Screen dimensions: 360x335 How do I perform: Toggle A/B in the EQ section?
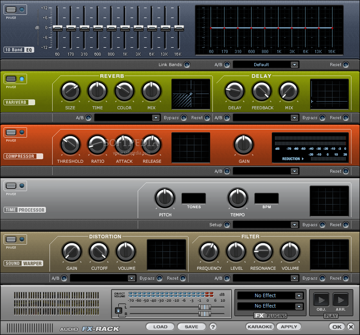coord(227,65)
